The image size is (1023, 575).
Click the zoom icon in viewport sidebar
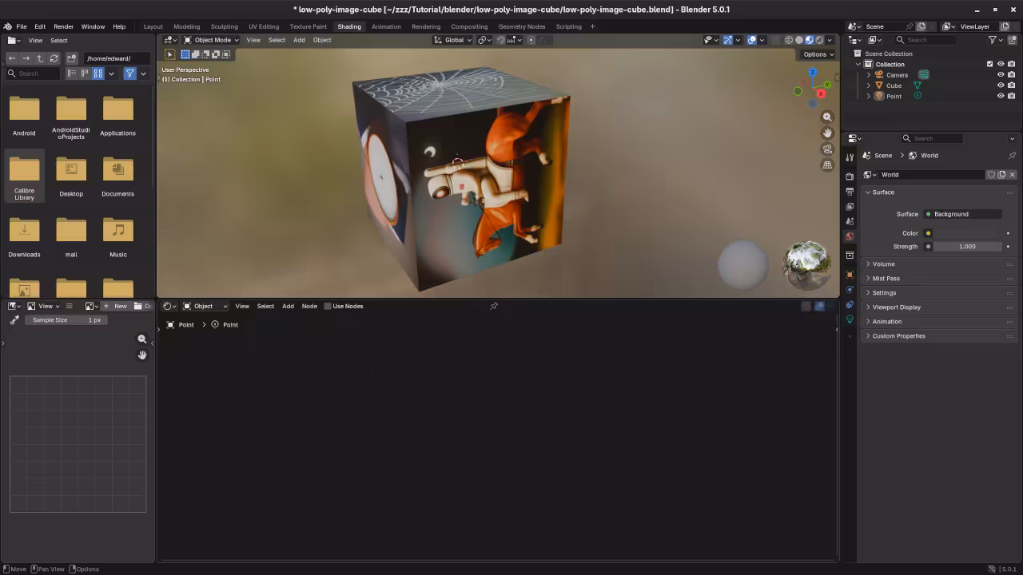(x=827, y=117)
